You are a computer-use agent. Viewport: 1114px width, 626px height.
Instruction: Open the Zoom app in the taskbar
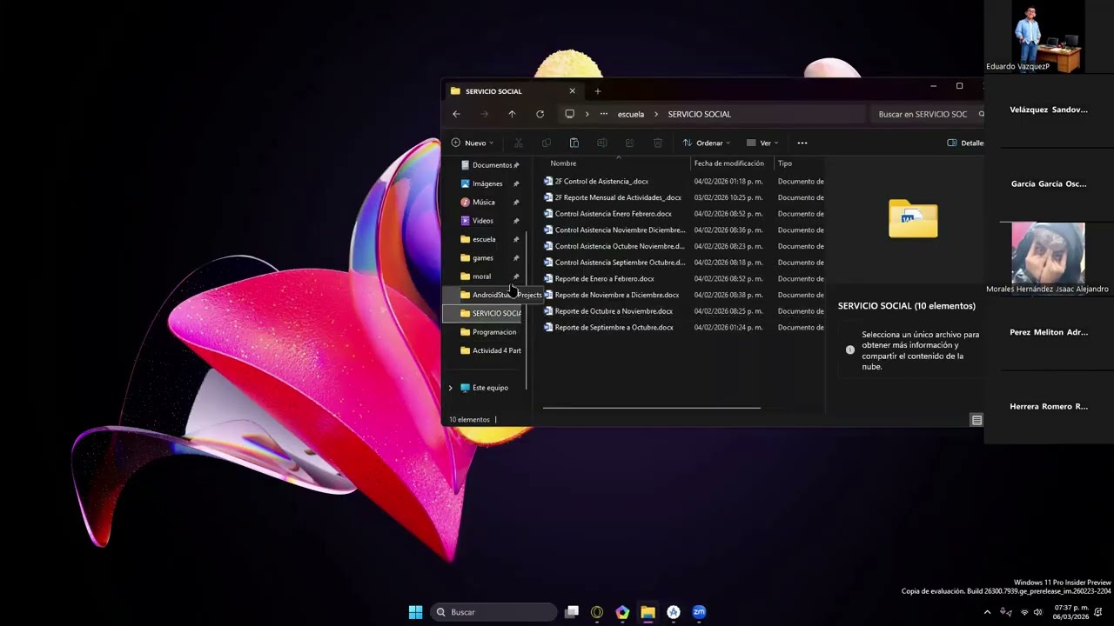point(699,612)
